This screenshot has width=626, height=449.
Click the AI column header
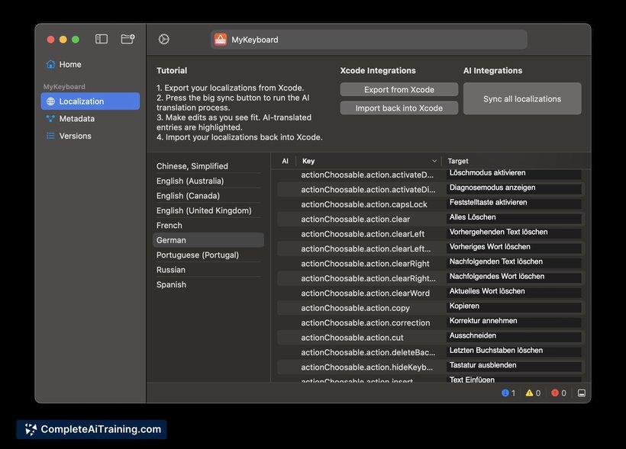pos(285,162)
